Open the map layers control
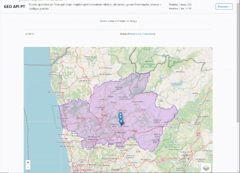The width and height of the screenshot is (240, 173). tap(206, 168)
